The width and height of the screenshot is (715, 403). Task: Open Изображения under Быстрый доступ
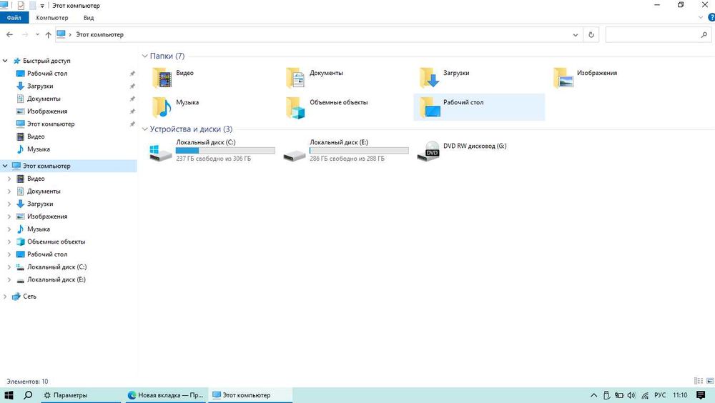47,111
